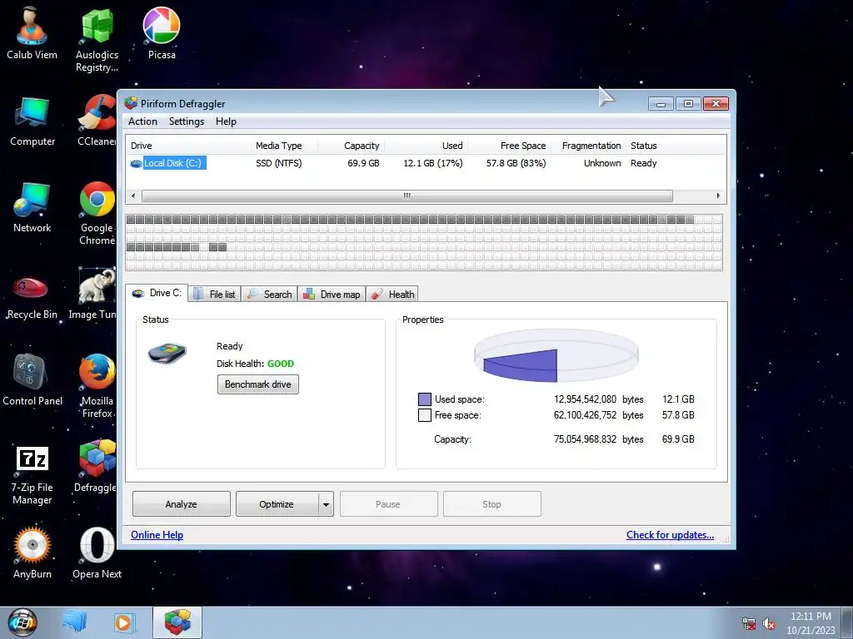This screenshot has width=853, height=639.
Task: Click the disk usage pie chart
Action: pyautogui.click(x=556, y=356)
